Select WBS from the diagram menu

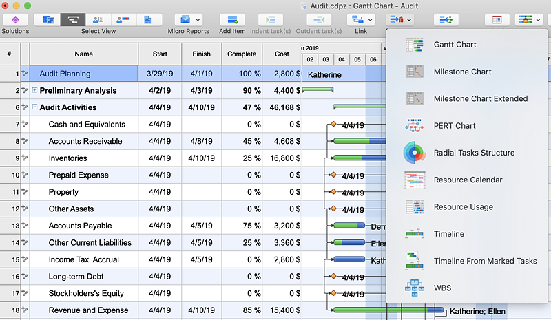tap(443, 288)
